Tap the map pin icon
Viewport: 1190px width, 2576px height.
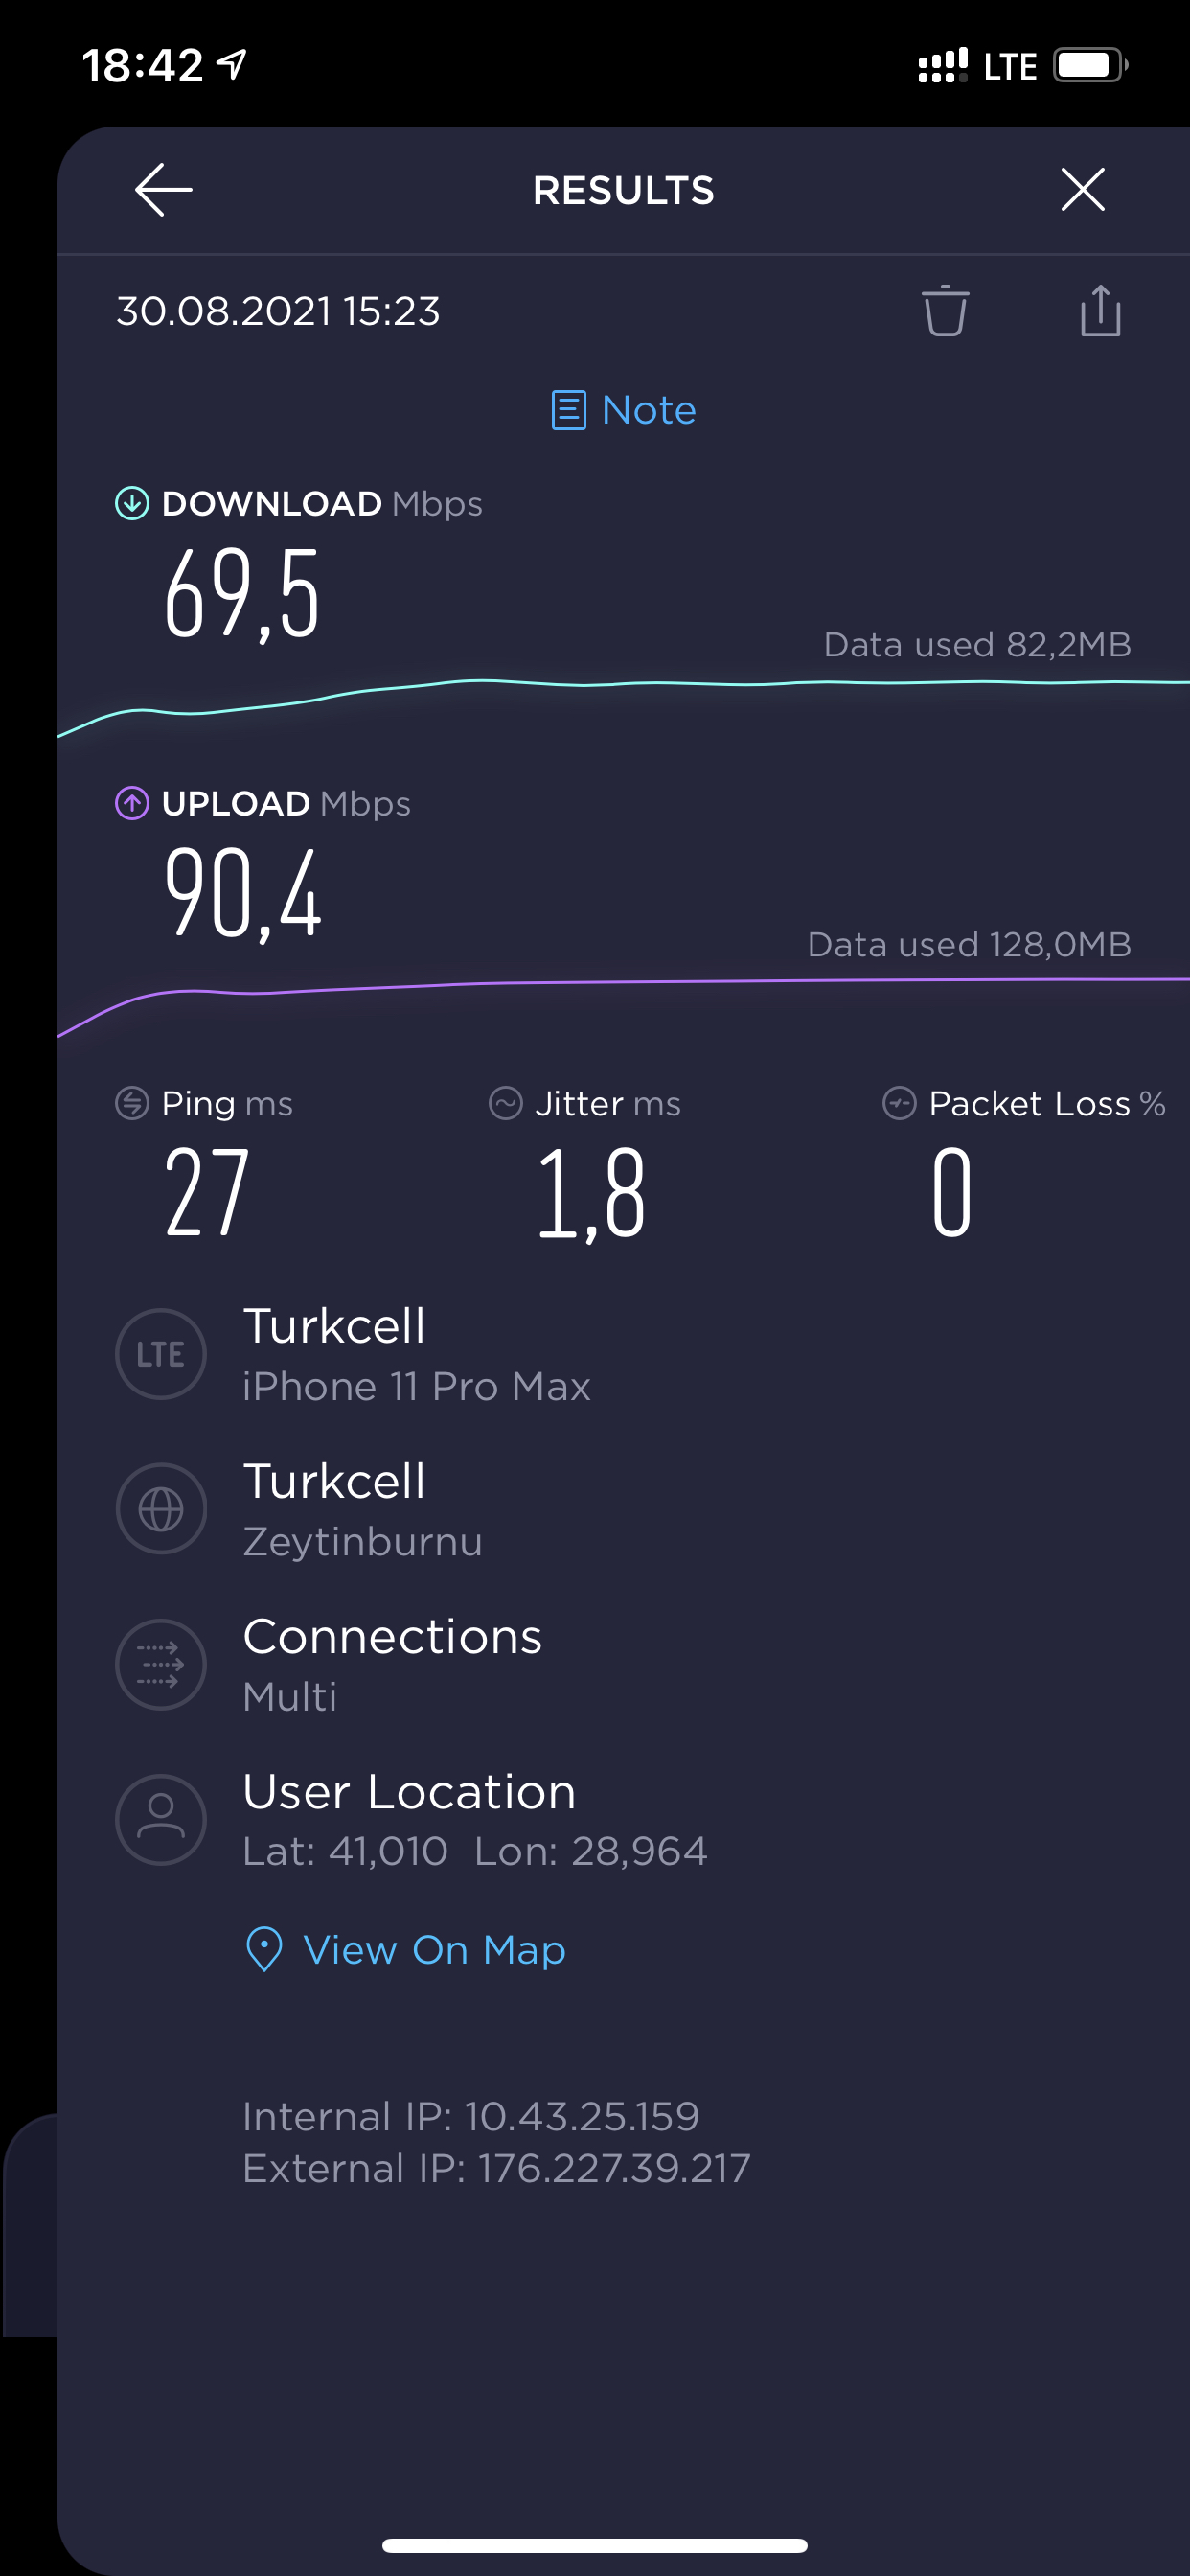pyautogui.click(x=264, y=1949)
